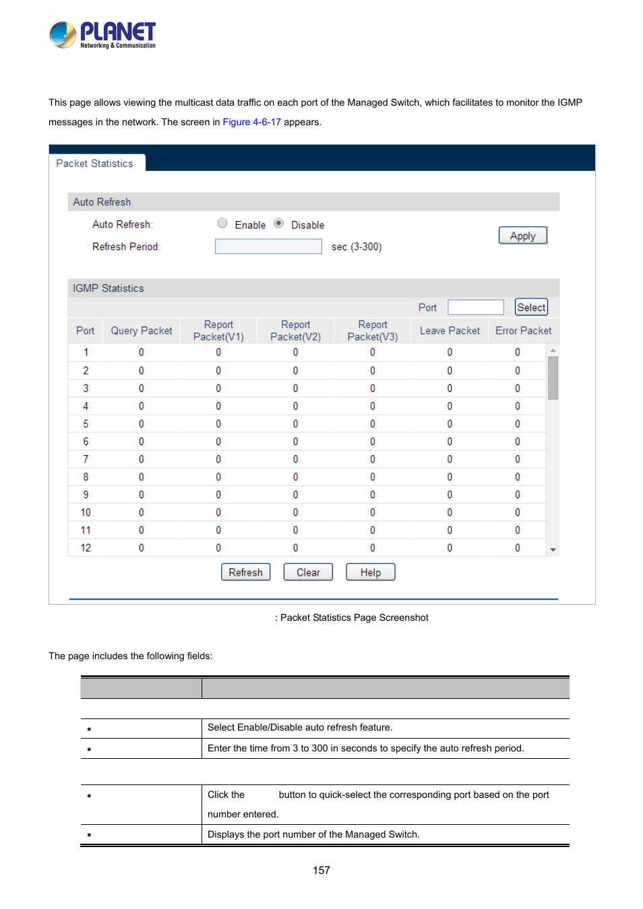Select the Enable auto refresh radio button
Image resolution: width=643 pixels, height=909 pixels.
[222, 224]
